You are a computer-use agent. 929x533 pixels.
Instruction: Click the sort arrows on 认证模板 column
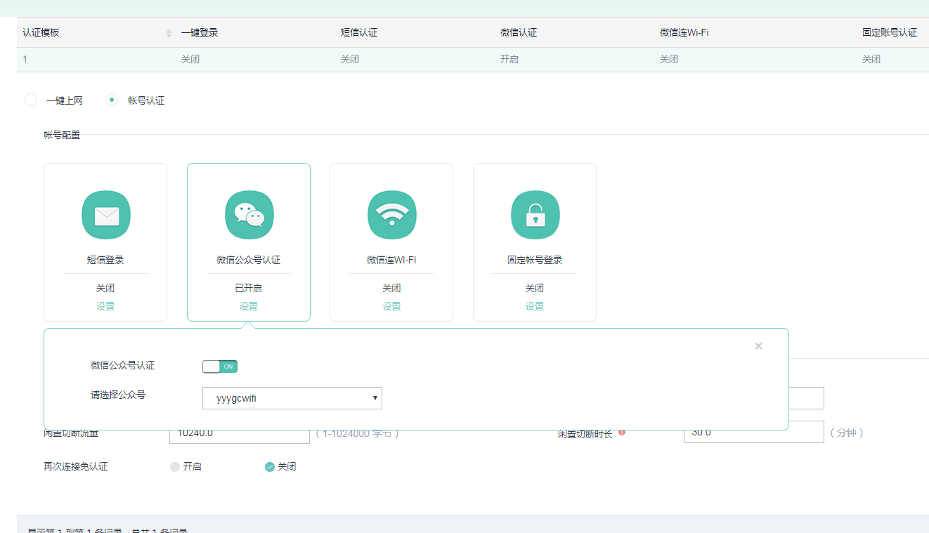click(x=169, y=32)
